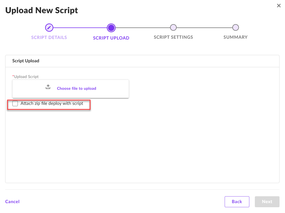Click the pencil icon for Script Details step
The image size is (285, 213).
click(x=49, y=27)
